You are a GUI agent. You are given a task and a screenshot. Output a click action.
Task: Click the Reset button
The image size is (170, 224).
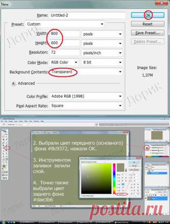(147, 24)
